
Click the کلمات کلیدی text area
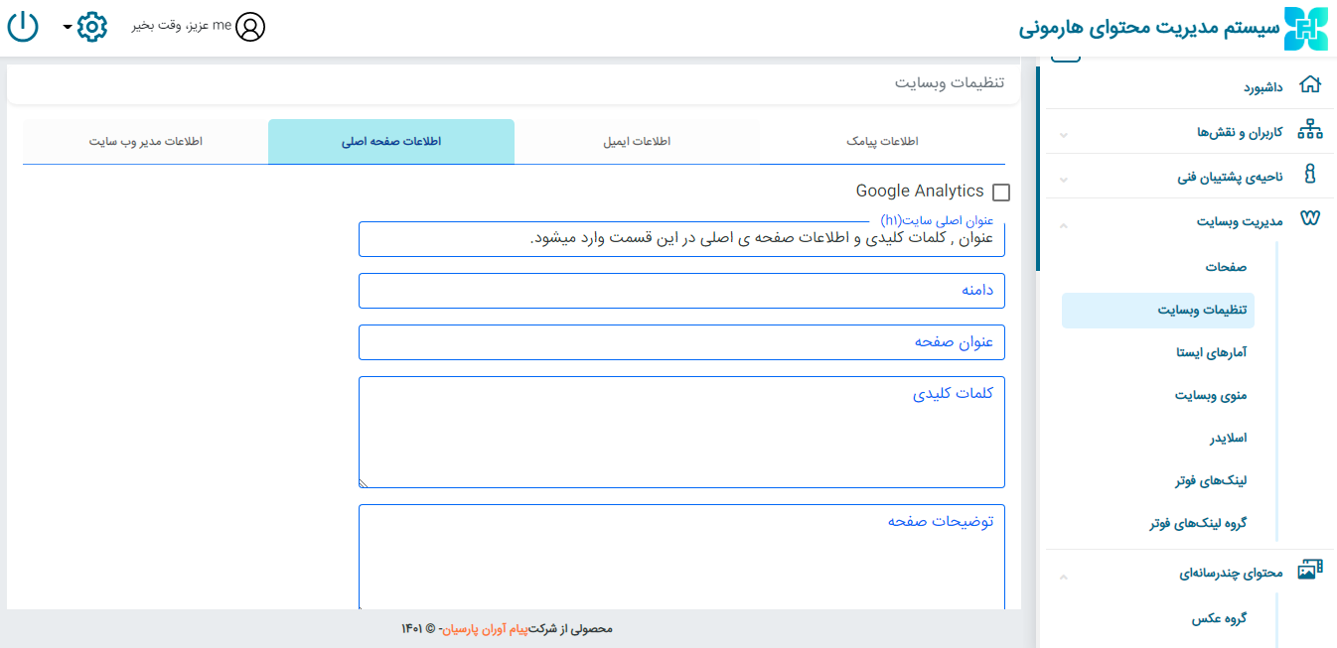click(x=681, y=432)
